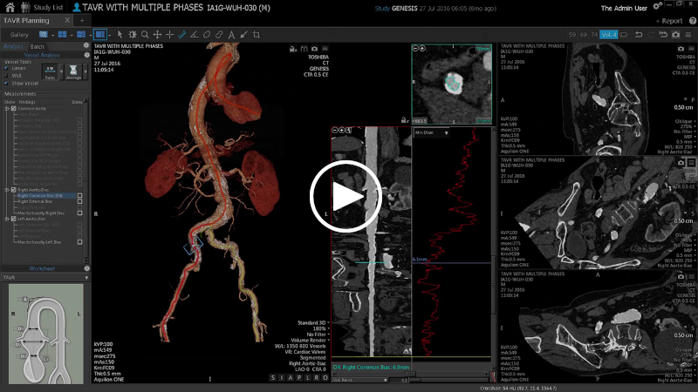Click the undo icon in the toolbar
The image size is (698, 392).
click(x=639, y=35)
